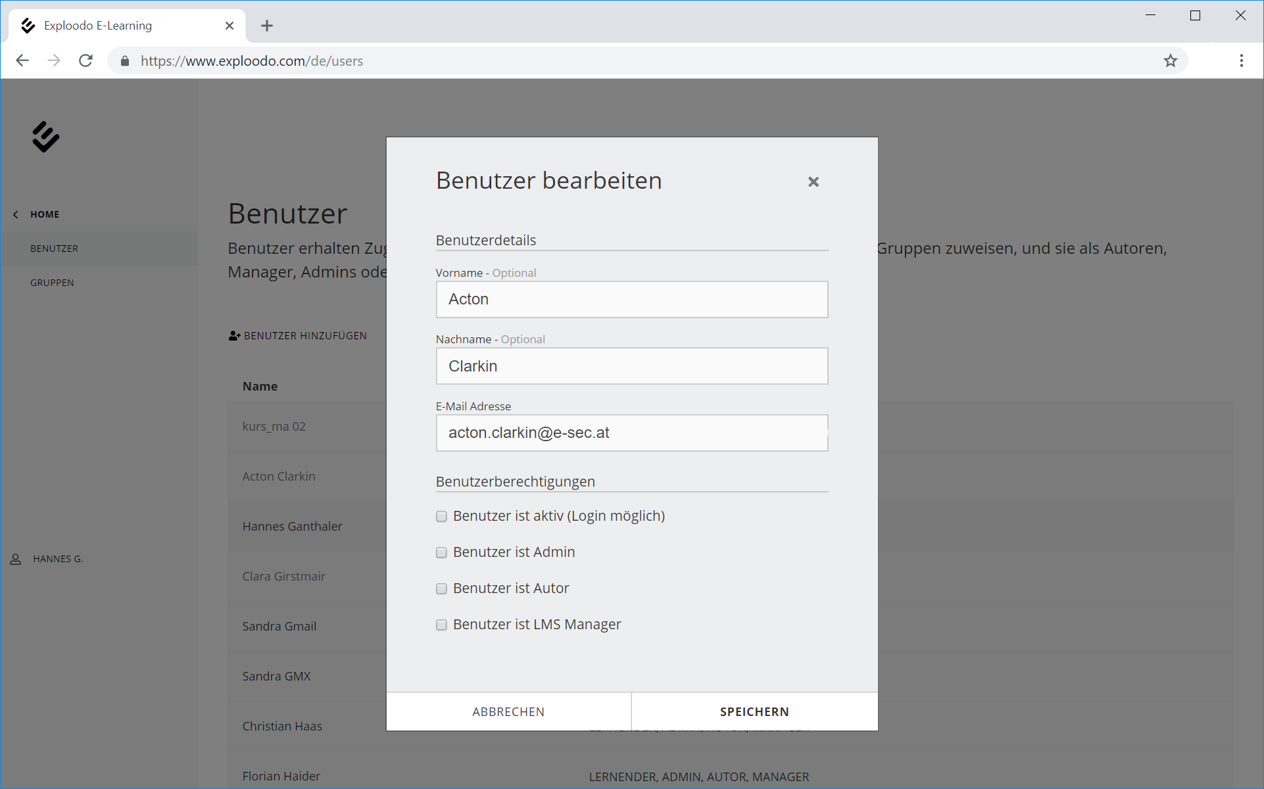Screen dimensions: 1264x789
Task: Enable Benutzer ist LMS Manager option
Action: (441, 625)
